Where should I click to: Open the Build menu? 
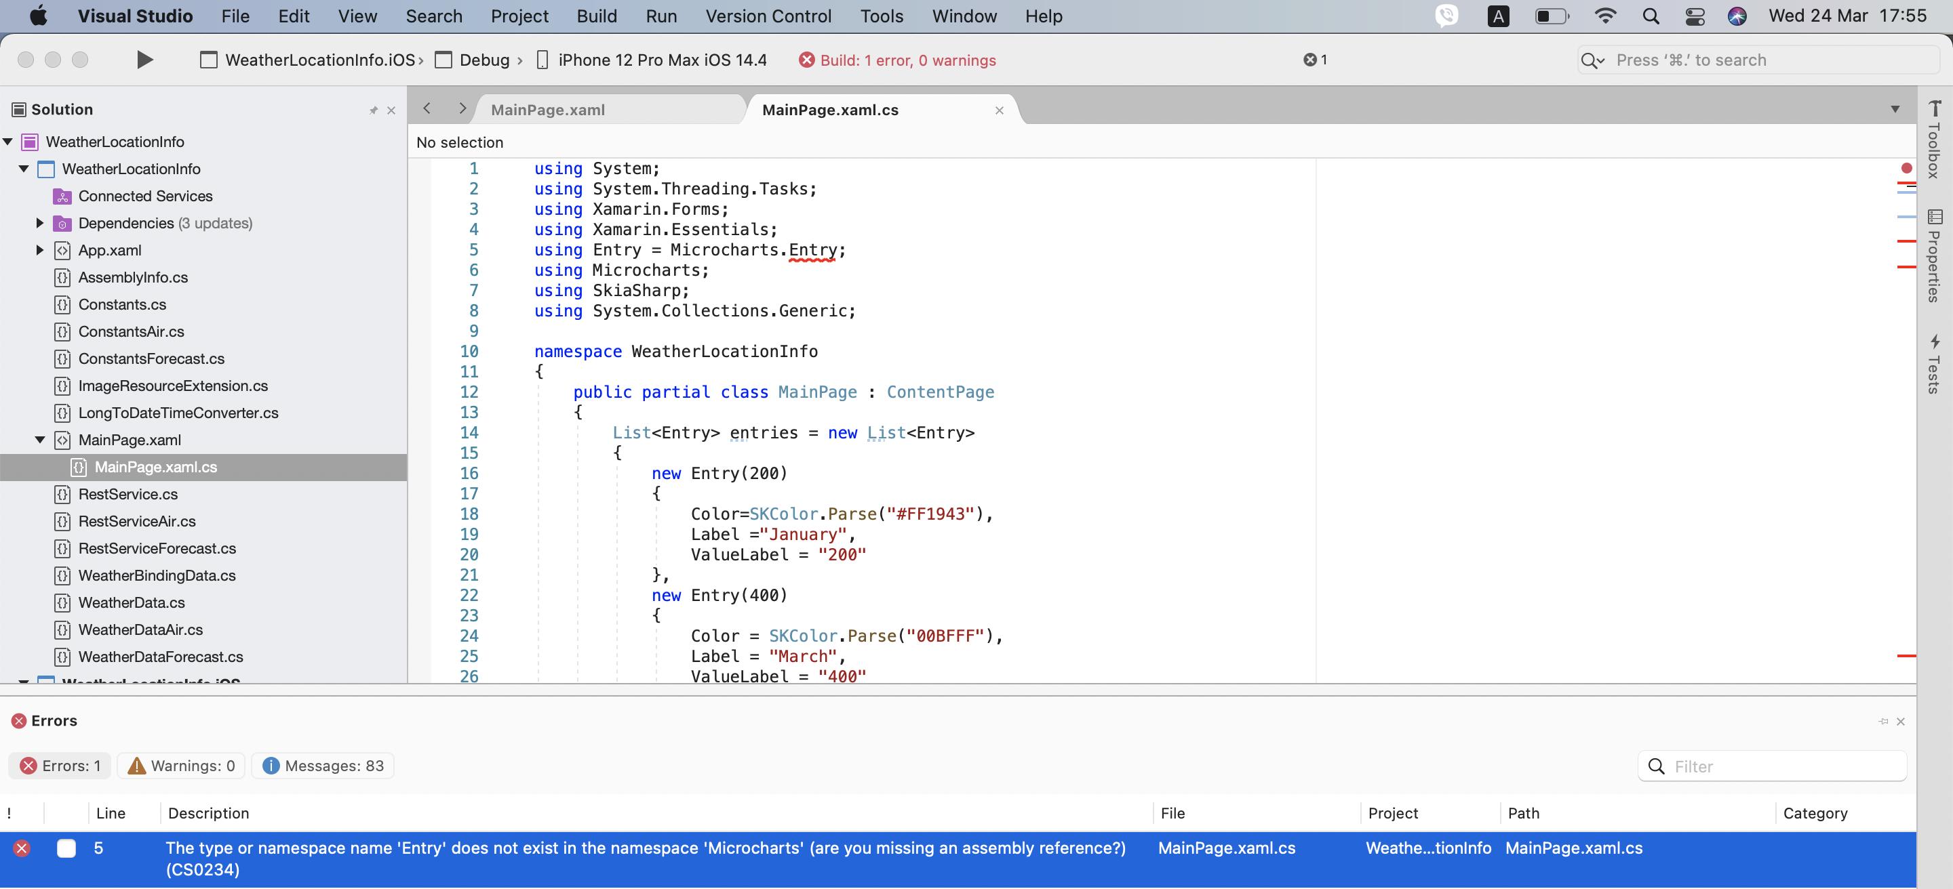tap(596, 16)
